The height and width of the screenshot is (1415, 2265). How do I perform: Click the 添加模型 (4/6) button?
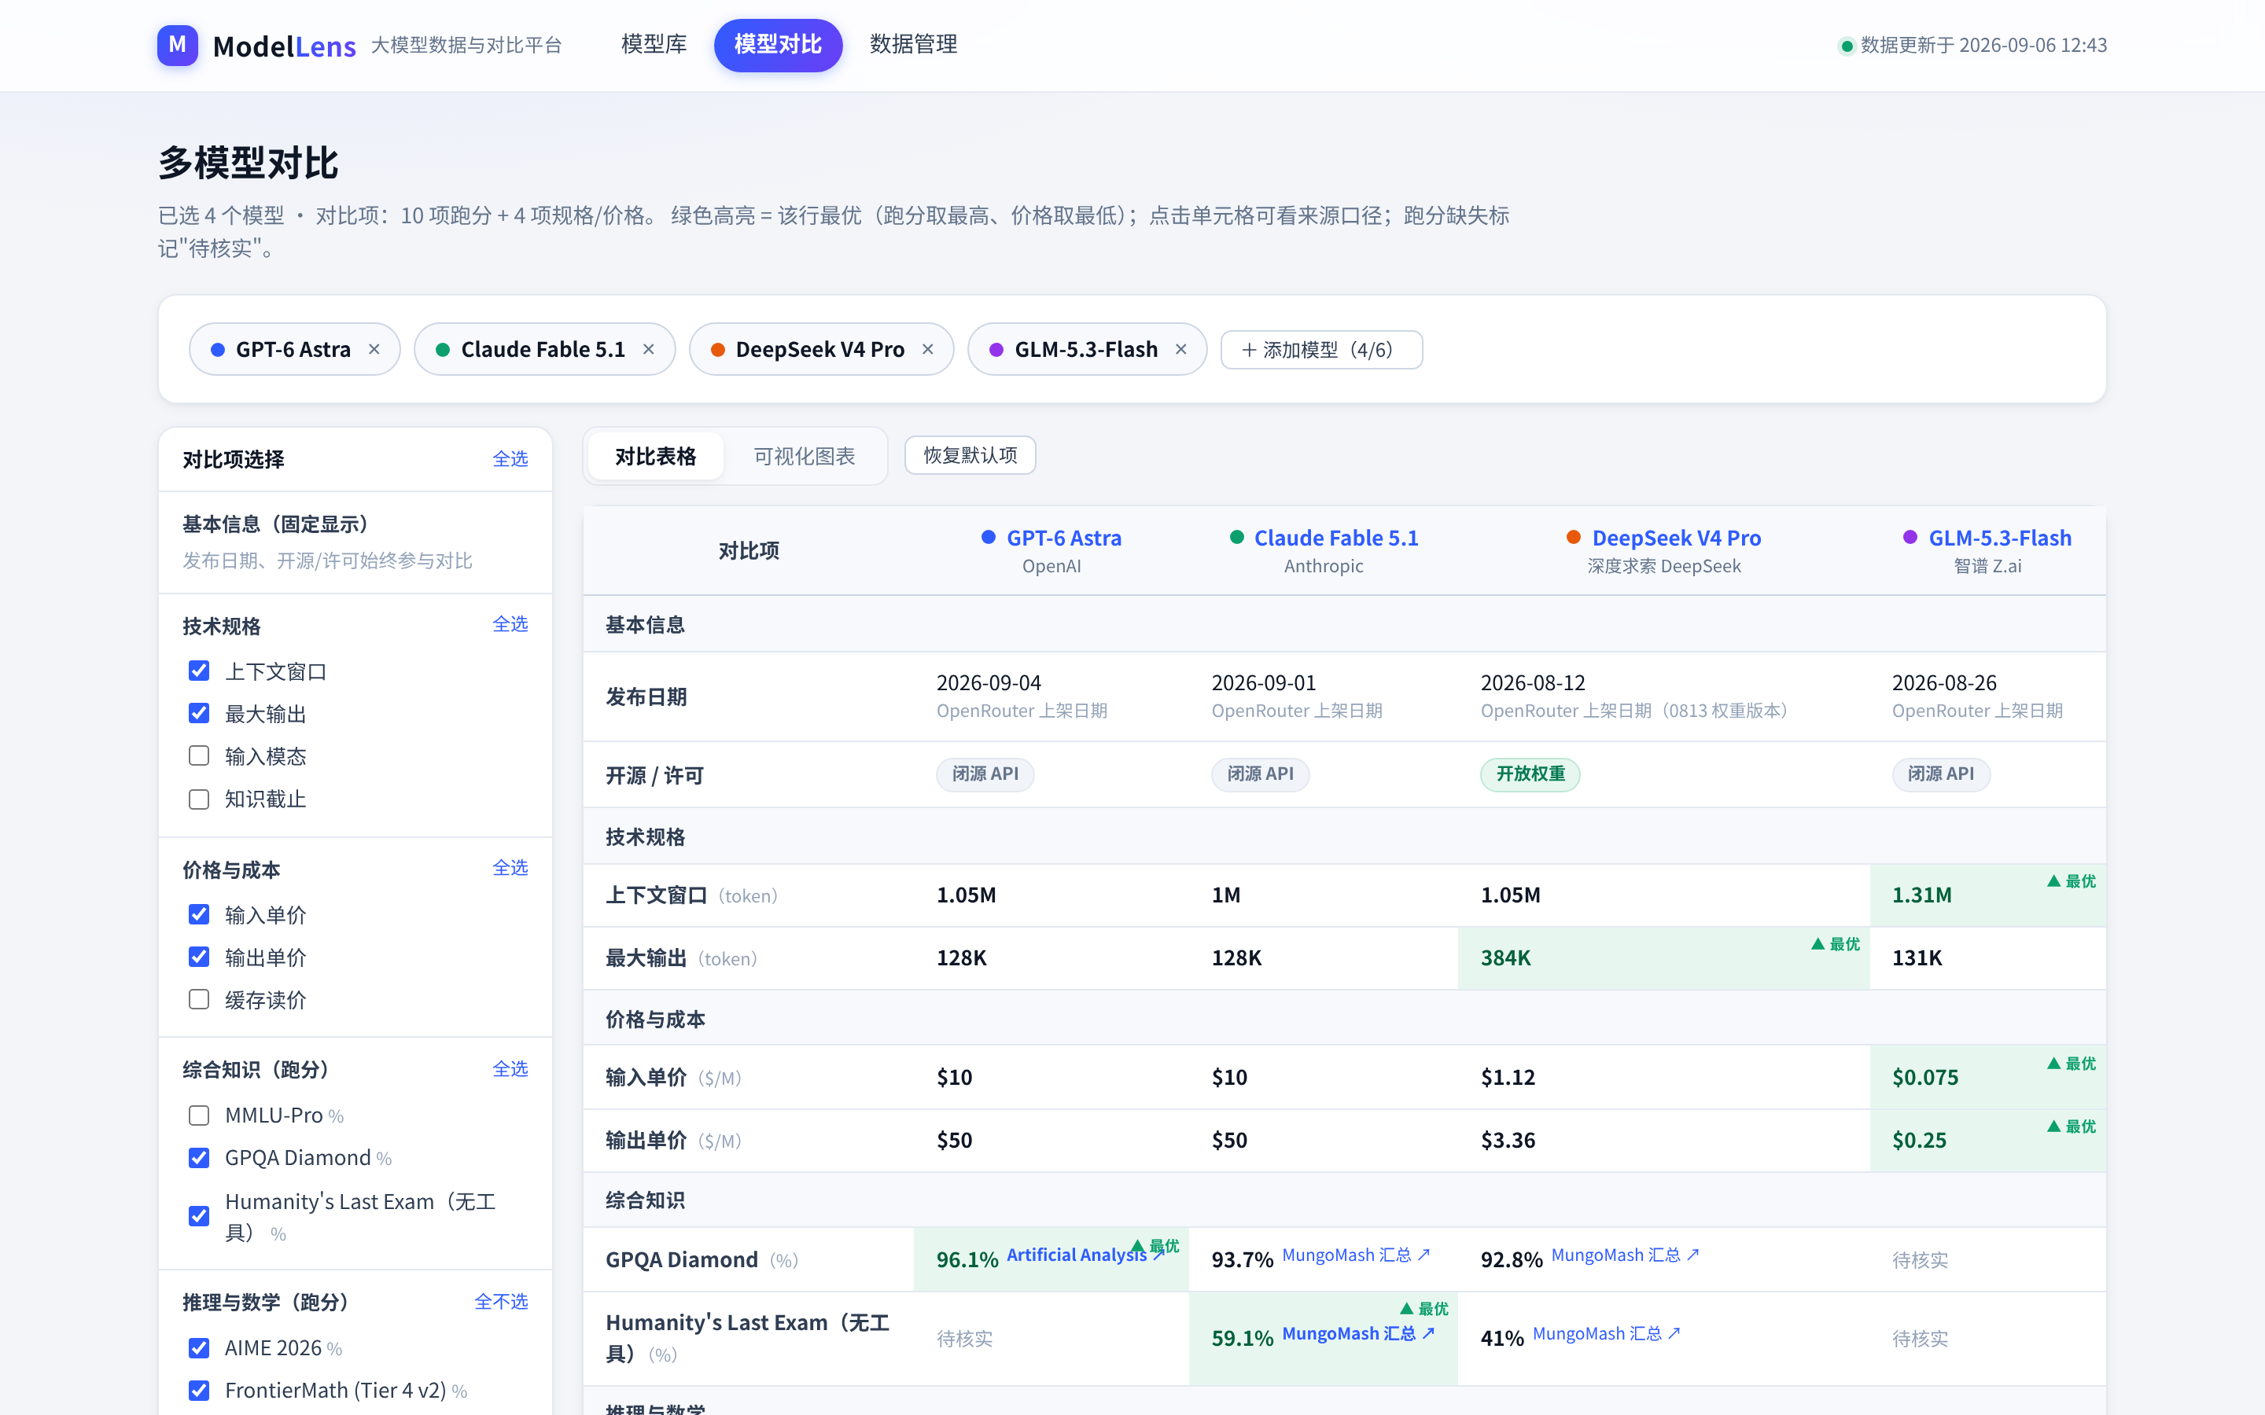pyautogui.click(x=1320, y=350)
